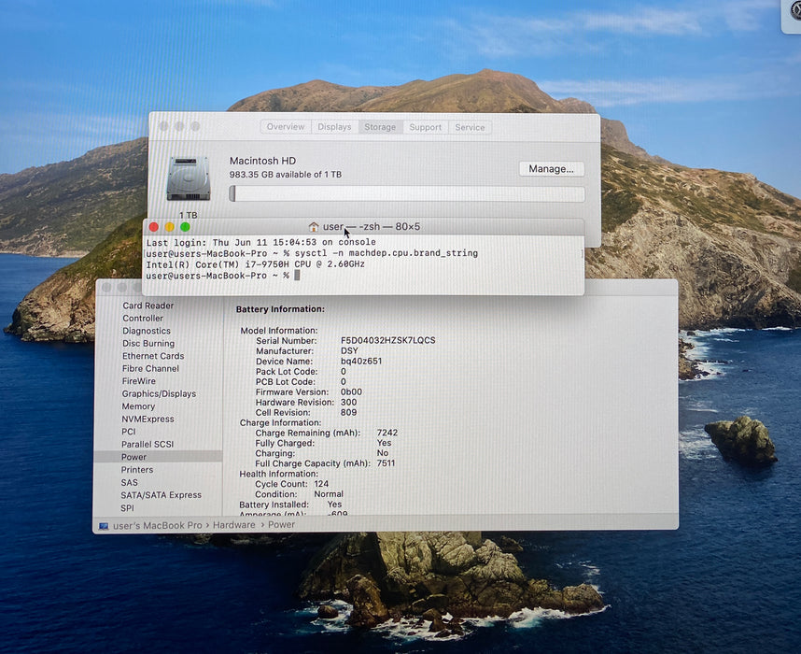Select SATA/SATA Express in sidebar
801x654 pixels.
(x=161, y=495)
